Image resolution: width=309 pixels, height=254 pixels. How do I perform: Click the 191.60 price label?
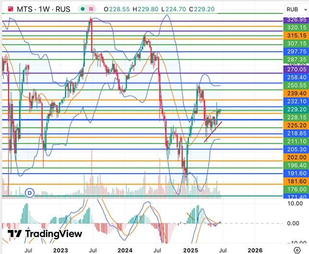pyautogui.click(x=296, y=173)
